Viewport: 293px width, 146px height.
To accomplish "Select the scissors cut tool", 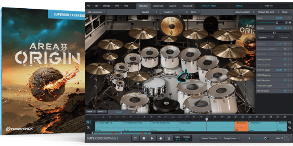I will tap(88, 127).
